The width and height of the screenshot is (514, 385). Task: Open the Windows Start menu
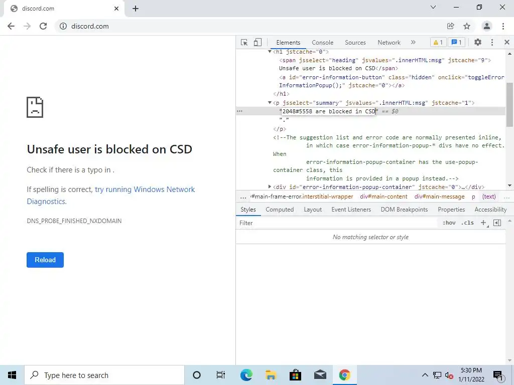coord(12,375)
